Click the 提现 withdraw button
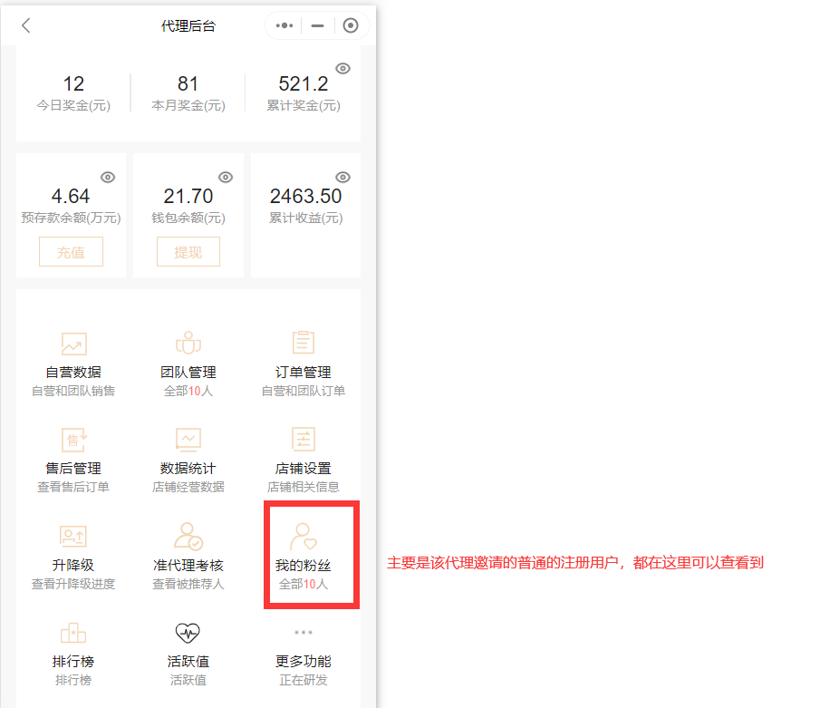 188,252
